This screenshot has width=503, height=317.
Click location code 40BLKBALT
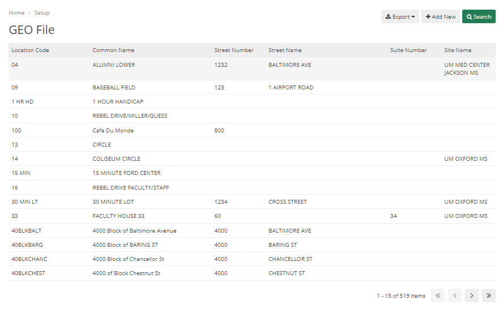(x=26, y=231)
